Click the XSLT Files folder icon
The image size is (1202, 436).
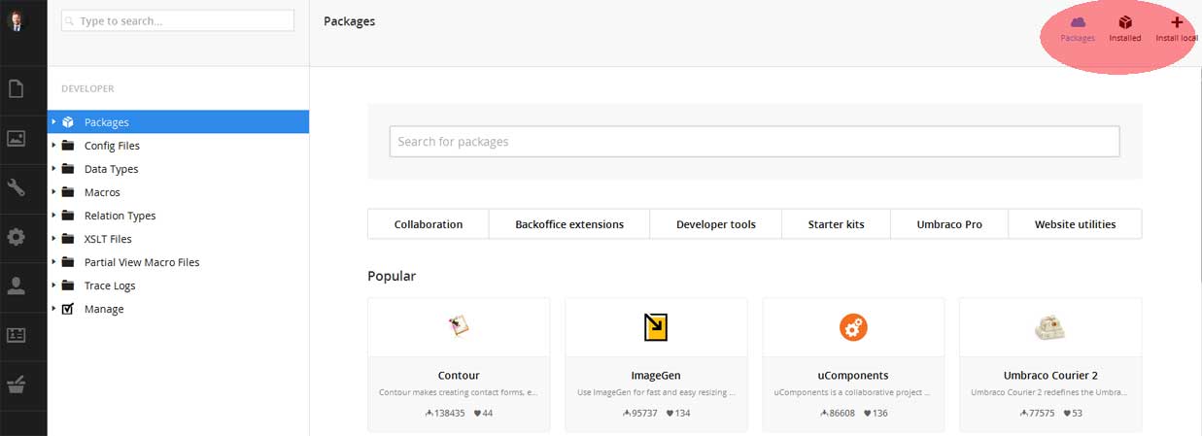click(x=68, y=239)
